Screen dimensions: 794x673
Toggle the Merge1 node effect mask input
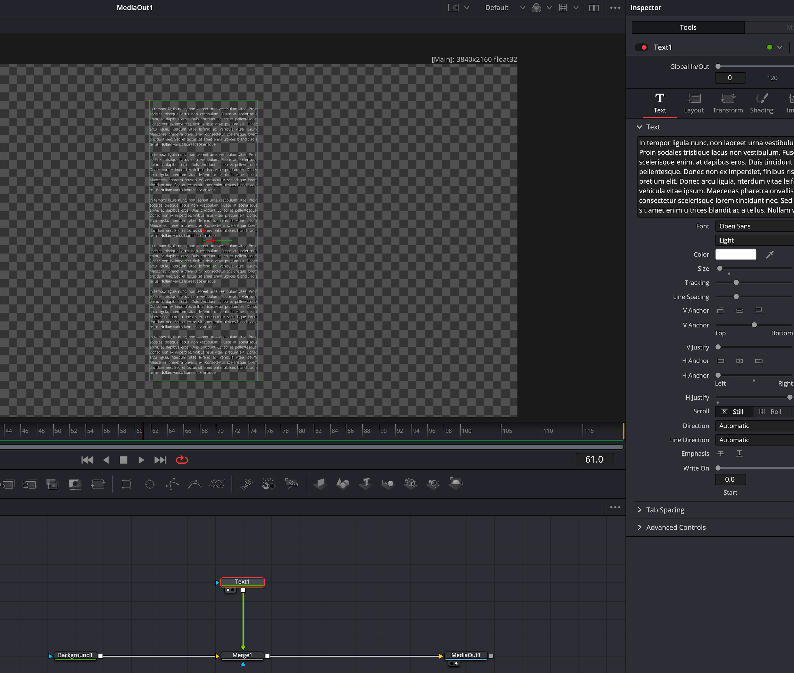(243, 664)
